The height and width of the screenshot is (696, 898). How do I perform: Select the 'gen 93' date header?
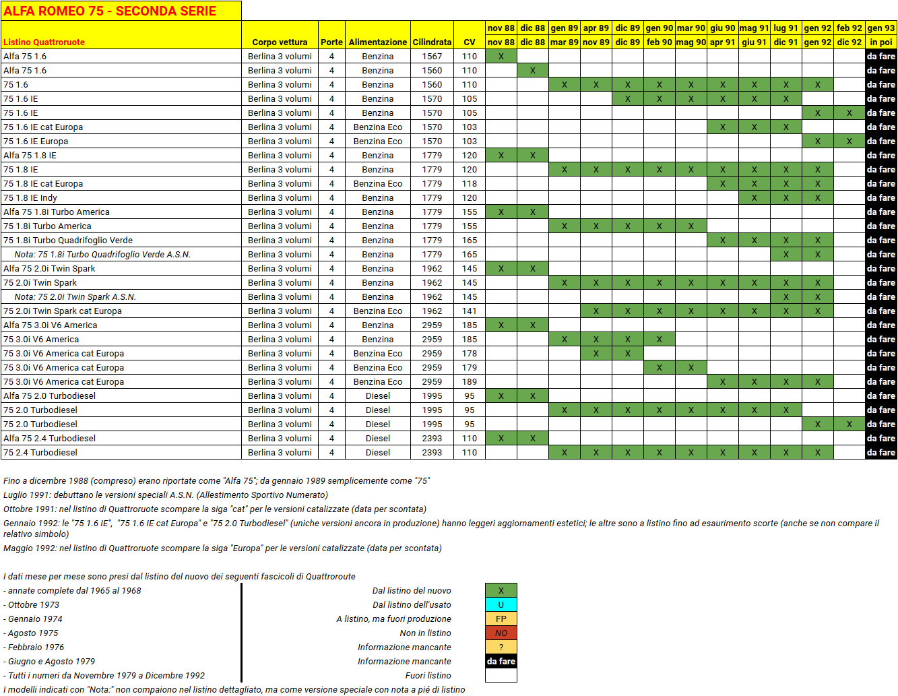click(x=881, y=28)
